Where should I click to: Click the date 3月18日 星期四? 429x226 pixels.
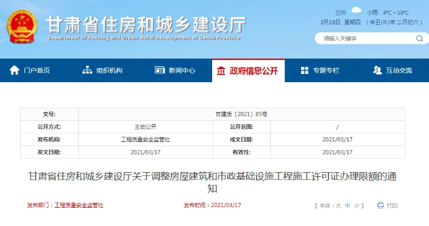(x=341, y=22)
